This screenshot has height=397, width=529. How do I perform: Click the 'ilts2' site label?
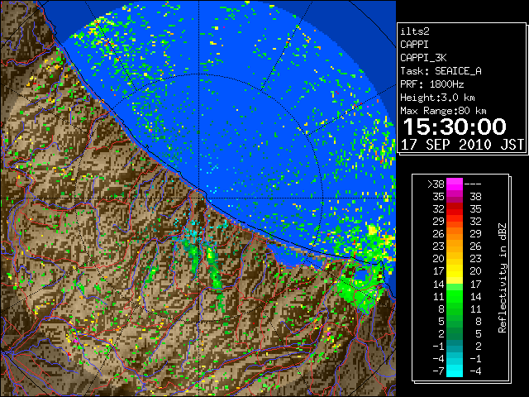415,31
